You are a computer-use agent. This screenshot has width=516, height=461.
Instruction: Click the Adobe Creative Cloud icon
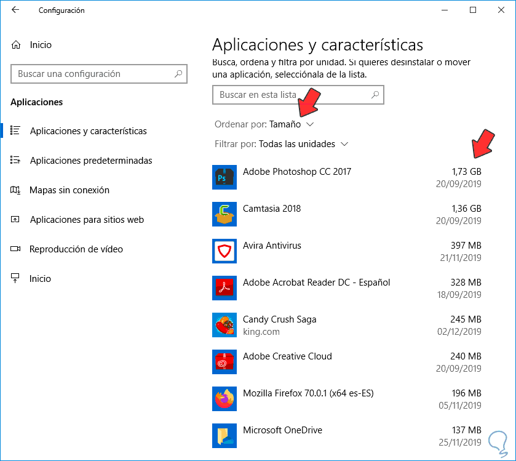pyautogui.click(x=224, y=361)
